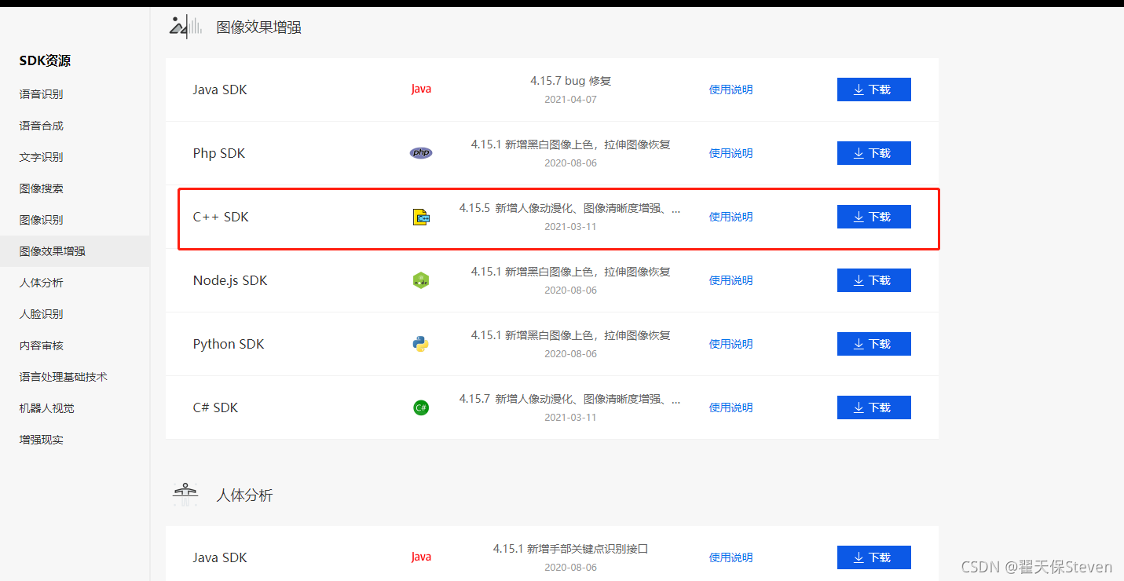Click the C# SDK name text

(215, 407)
